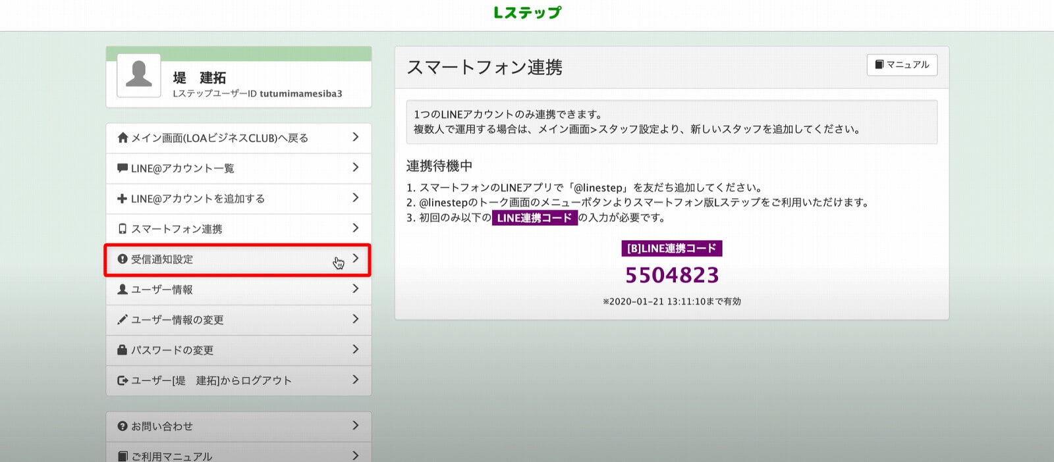Click chevron on 受信通知設定 row
This screenshot has width=1054, height=462.
[x=356, y=258]
